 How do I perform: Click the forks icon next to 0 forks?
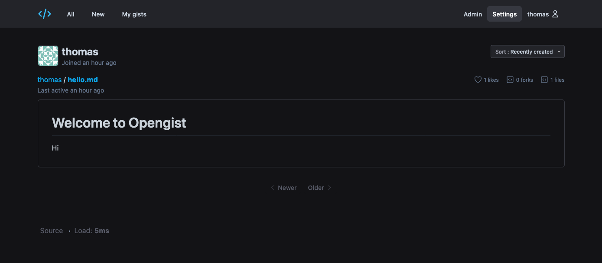click(510, 80)
